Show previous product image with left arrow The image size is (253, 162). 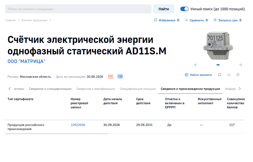(196, 65)
